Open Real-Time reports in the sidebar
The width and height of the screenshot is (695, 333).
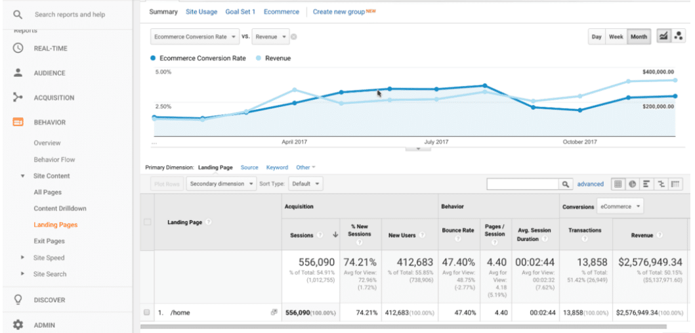click(50, 49)
